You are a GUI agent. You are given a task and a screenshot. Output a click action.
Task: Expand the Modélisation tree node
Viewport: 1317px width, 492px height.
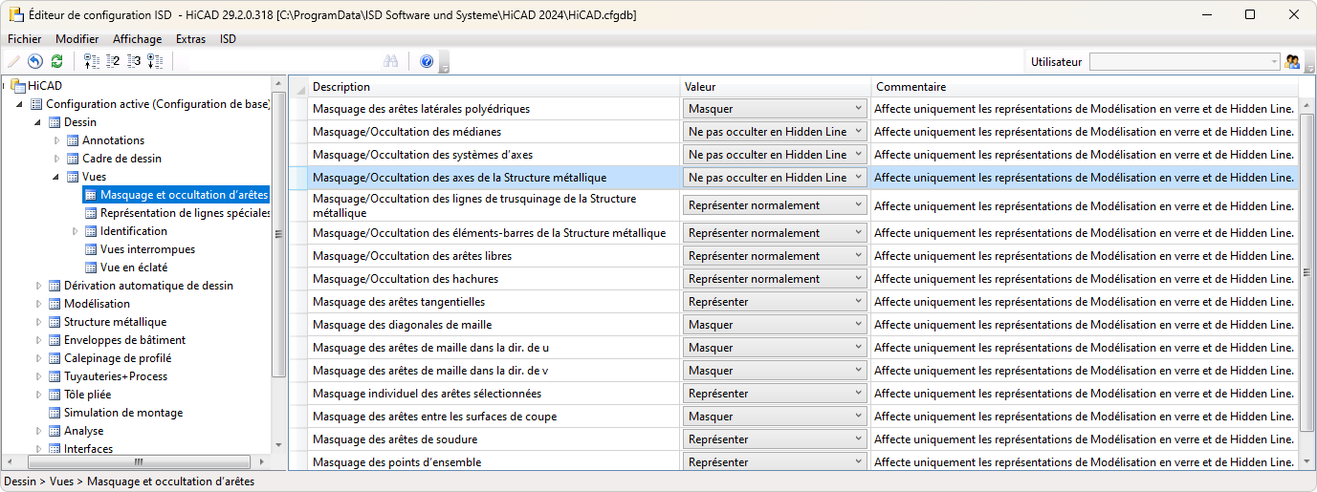pos(39,304)
